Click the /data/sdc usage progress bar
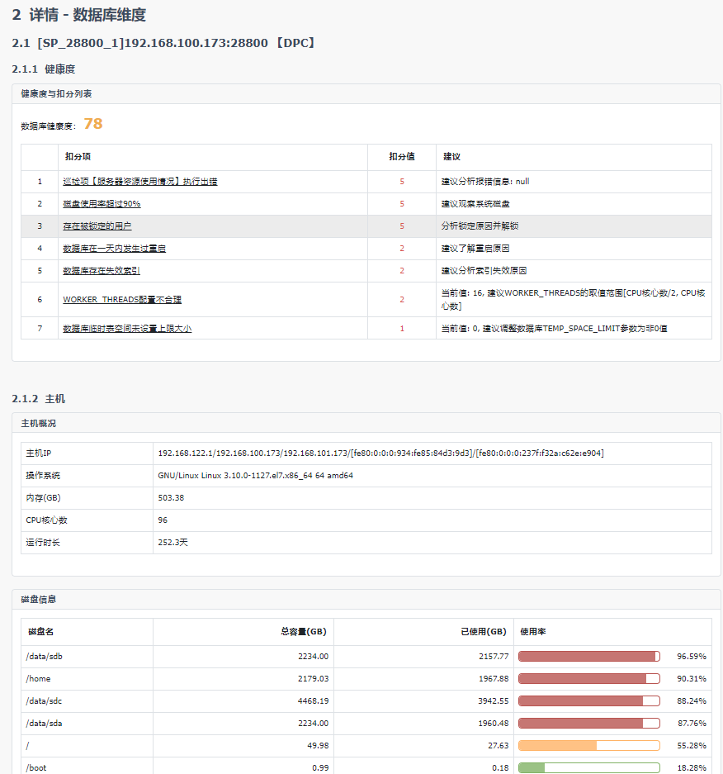 click(588, 700)
